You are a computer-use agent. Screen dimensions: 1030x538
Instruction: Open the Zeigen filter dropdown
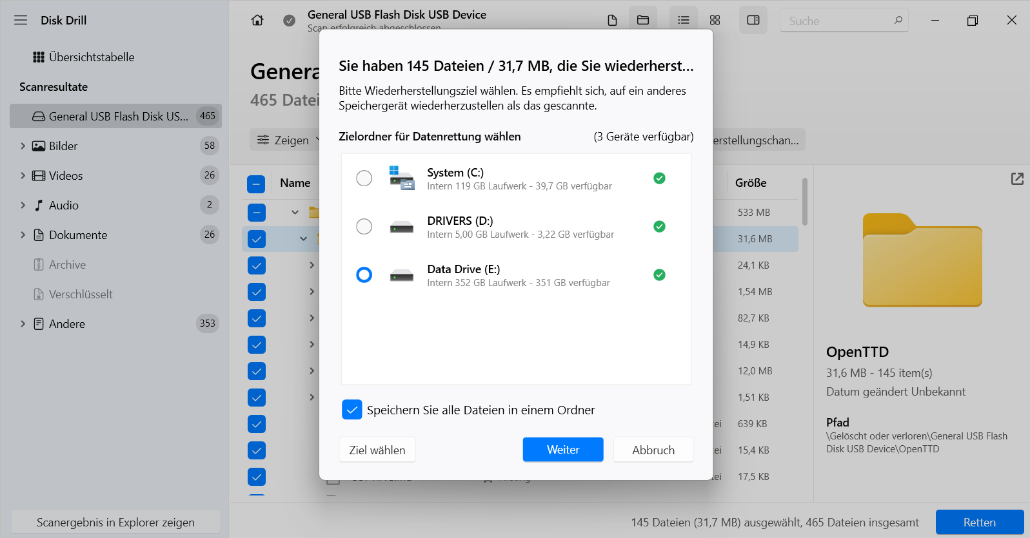284,140
